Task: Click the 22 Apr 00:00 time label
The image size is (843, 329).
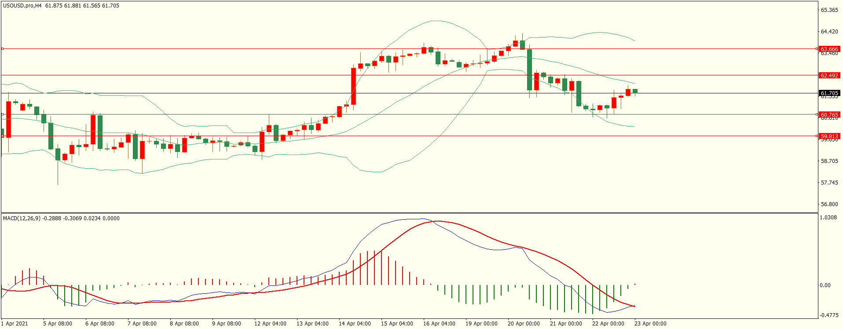Action: tap(608, 324)
